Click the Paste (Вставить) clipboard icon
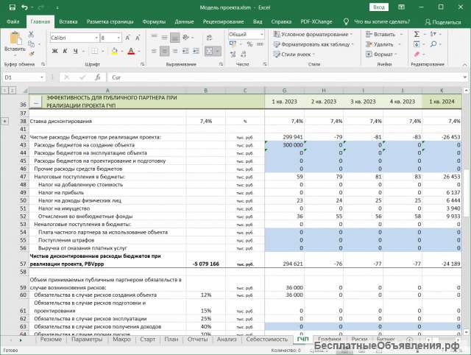The height and width of the screenshot is (355, 471). 15,38
